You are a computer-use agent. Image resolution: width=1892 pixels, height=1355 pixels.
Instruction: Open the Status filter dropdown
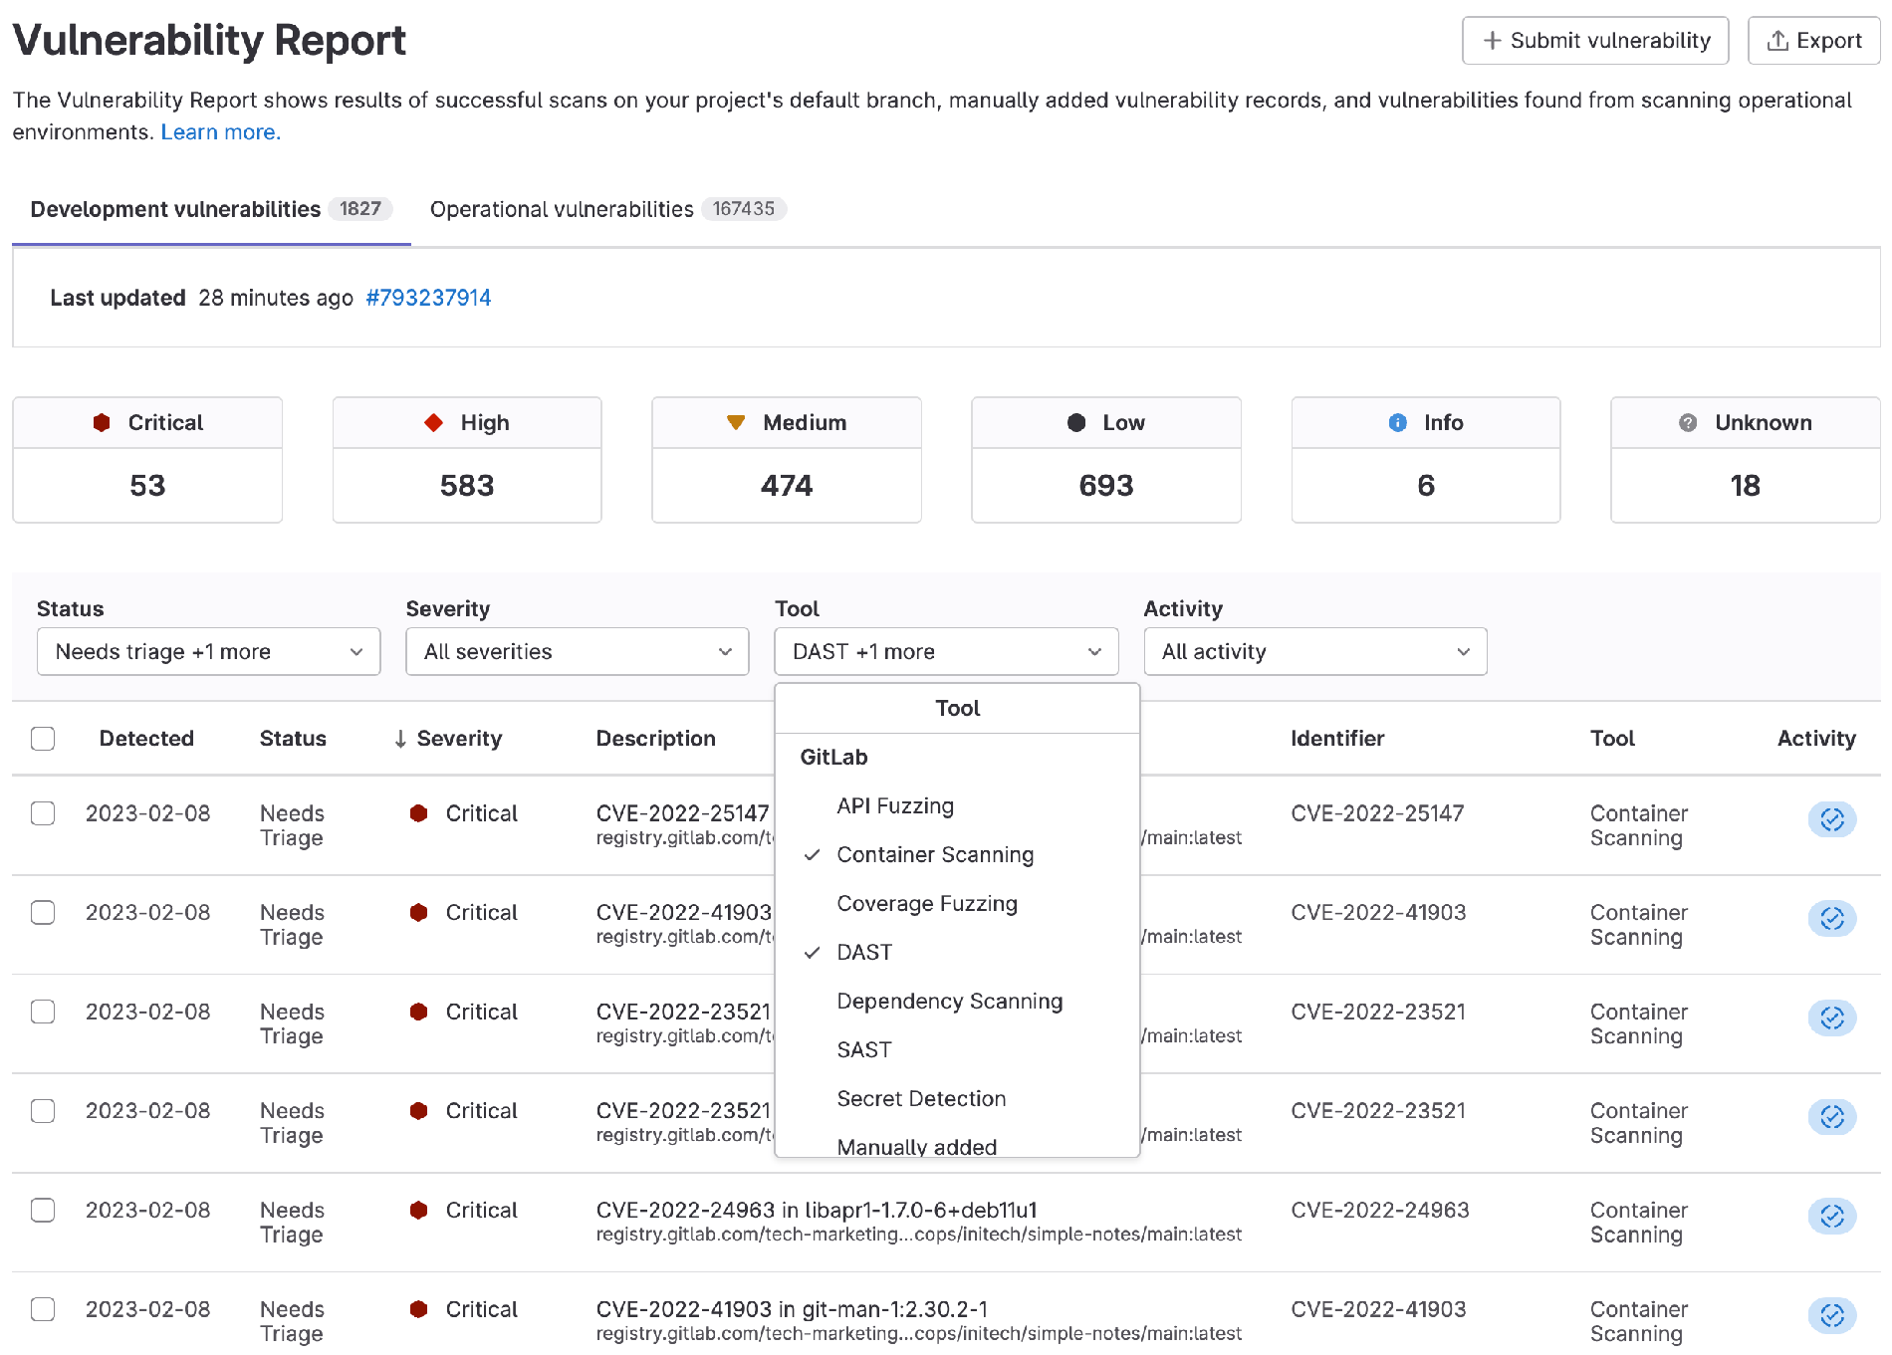pyautogui.click(x=208, y=651)
